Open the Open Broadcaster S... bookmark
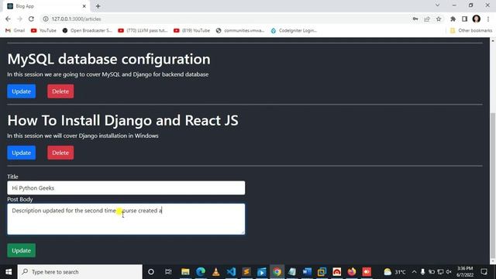 coord(88,30)
